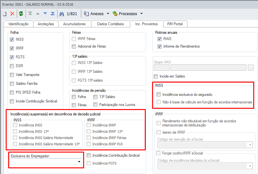Open the RM Portal tab
Viewport: 258px width, 174px height.
pyautogui.click(x=175, y=24)
